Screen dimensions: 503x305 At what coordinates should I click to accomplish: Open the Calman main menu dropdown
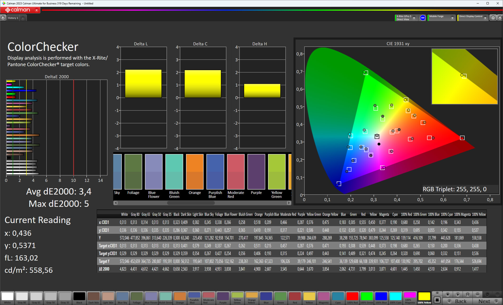tap(36, 10)
